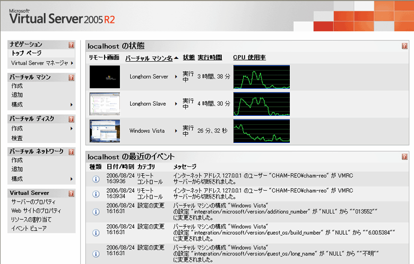The height and width of the screenshot is (264, 414).
Task: Open Web サイトのプロパティ
Action: click(x=36, y=211)
